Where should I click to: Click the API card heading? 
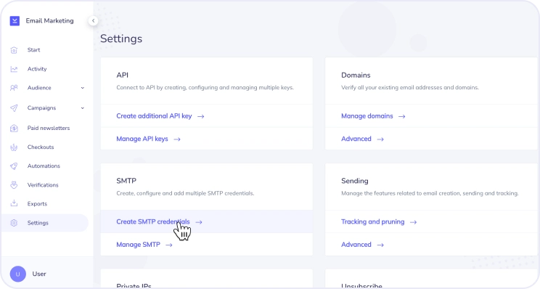[x=122, y=75]
